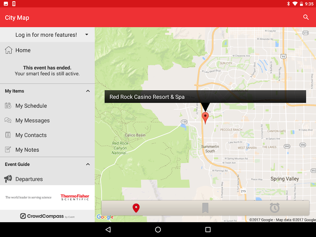
Task: Tap the red map pin marker on the map
Action: coord(205,118)
